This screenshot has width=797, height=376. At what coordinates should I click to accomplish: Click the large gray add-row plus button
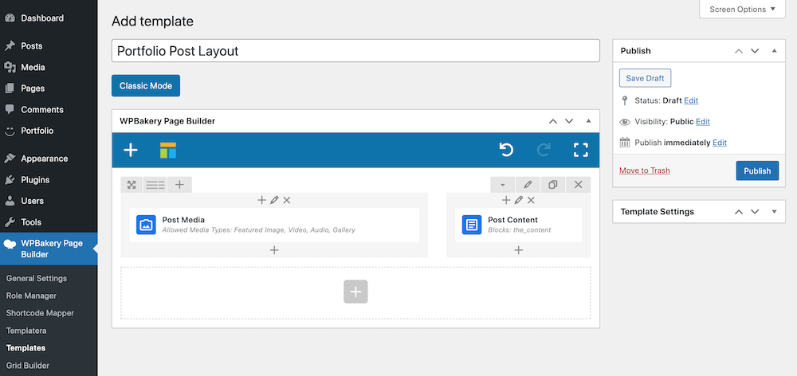[355, 292]
